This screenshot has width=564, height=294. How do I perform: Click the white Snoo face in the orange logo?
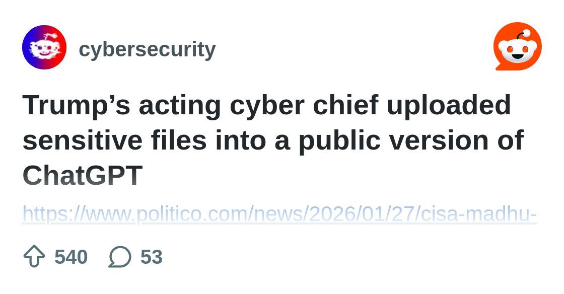point(517,50)
